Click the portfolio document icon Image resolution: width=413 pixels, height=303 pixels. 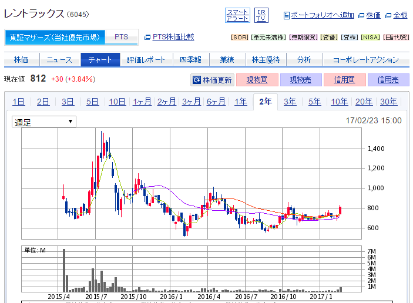286,15
